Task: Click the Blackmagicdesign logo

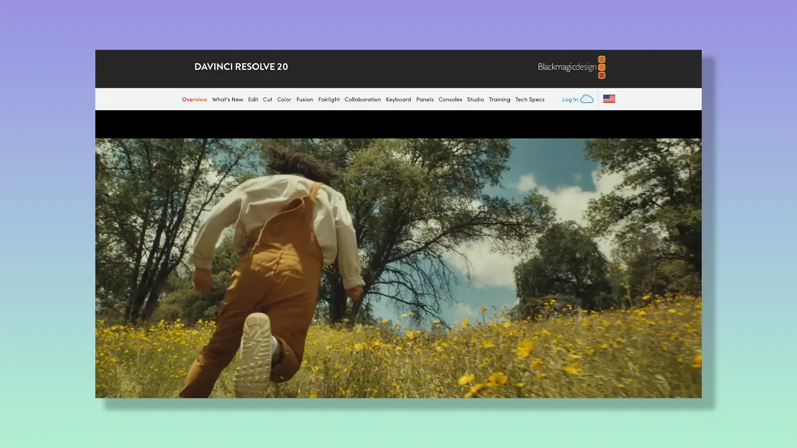Action: pyautogui.click(x=572, y=67)
